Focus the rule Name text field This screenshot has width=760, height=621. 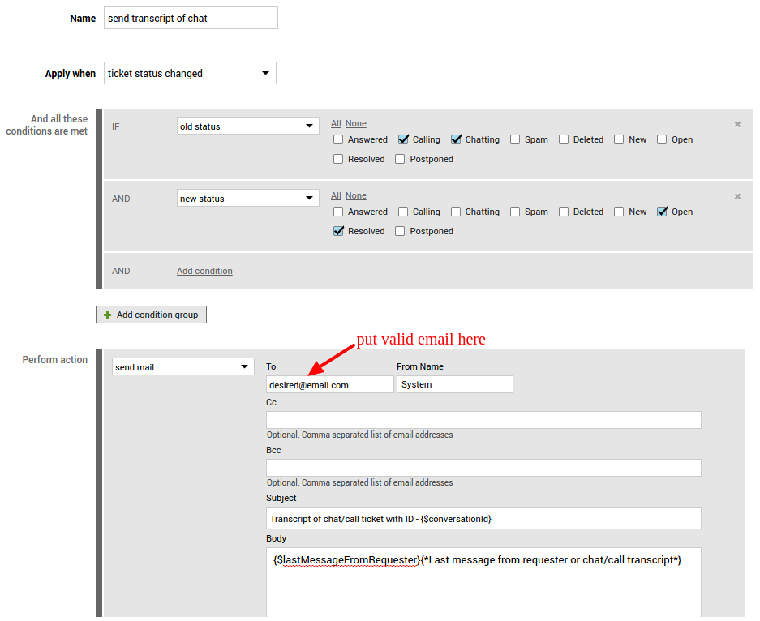(x=191, y=19)
